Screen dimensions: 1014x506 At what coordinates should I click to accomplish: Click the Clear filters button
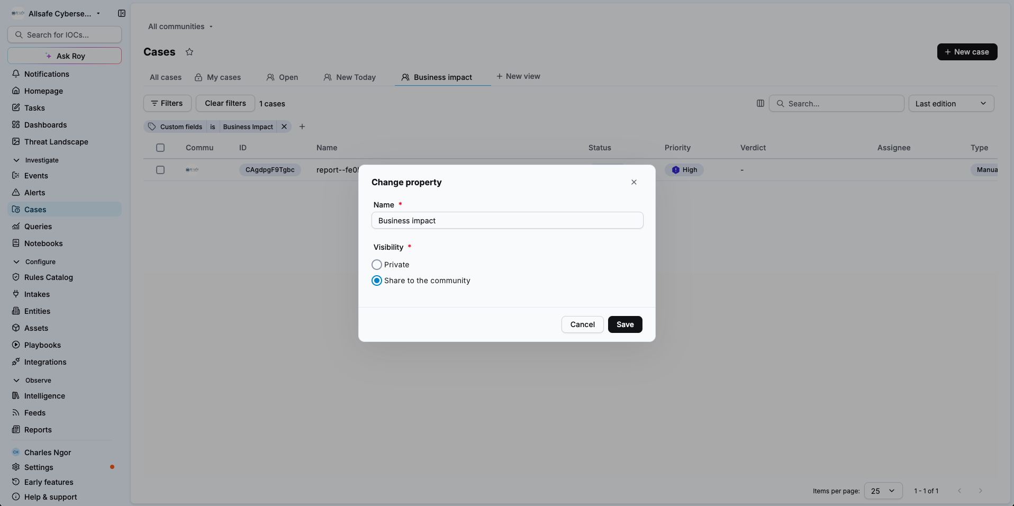[225, 103]
